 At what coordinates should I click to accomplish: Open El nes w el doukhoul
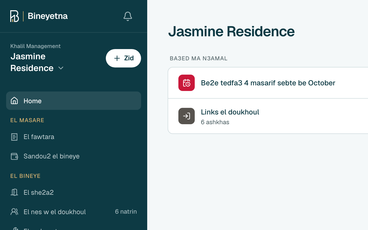pos(74,212)
